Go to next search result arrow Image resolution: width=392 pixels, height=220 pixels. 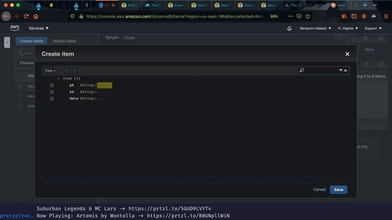[x=341, y=70]
